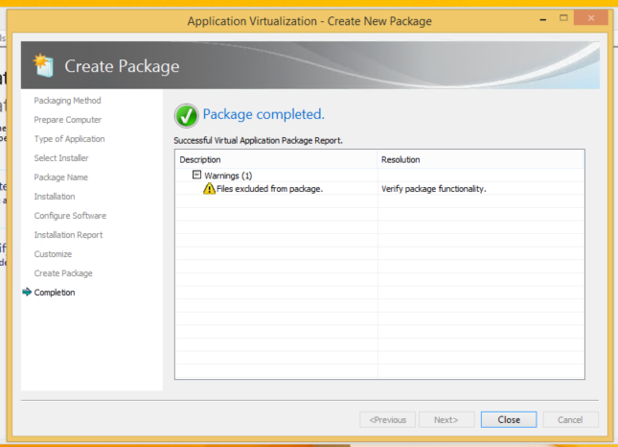Go to Packaging Method step in sidebar

click(67, 101)
